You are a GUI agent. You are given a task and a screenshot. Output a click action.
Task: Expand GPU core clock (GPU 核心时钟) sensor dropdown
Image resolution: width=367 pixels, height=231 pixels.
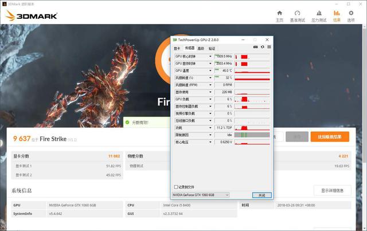(210, 56)
